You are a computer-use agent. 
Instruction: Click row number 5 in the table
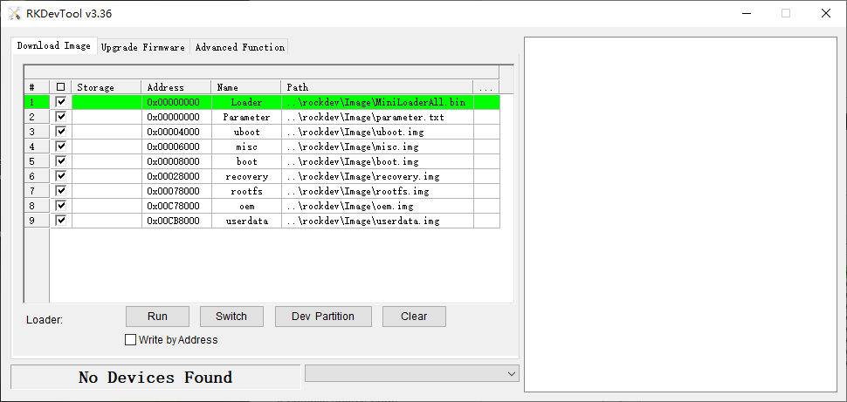(x=37, y=161)
